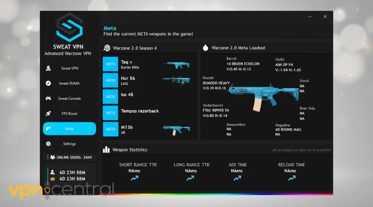Click the KOMODO HEAVY muzzle text
The height and width of the screenshot is (207, 373).
(x=216, y=83)
